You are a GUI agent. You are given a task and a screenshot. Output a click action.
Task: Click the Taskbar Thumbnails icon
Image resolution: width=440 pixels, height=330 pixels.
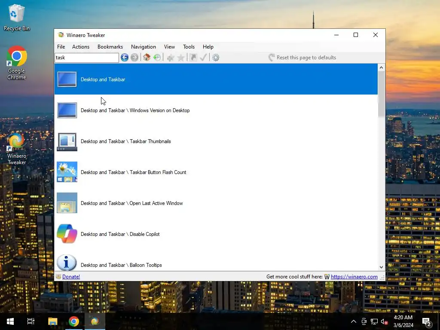pos(67,142)
